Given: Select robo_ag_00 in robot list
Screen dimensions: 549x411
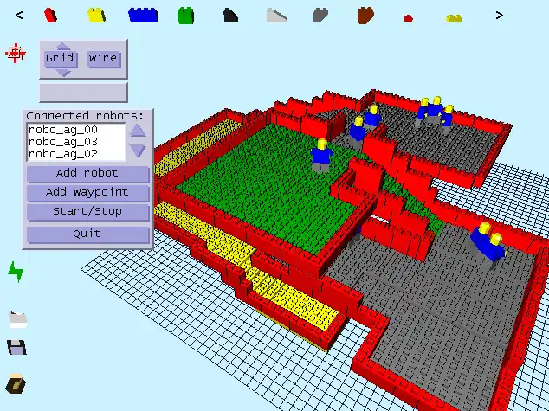Looking at the screenshot, I should 62,130.
